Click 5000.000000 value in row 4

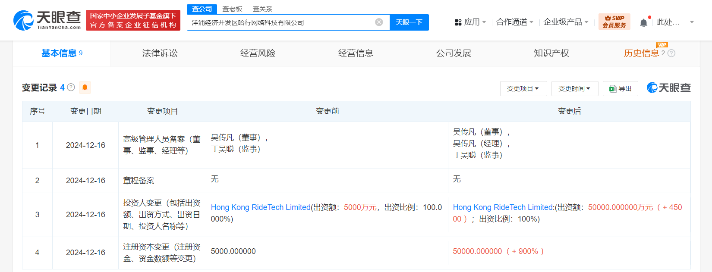point(233,251)
